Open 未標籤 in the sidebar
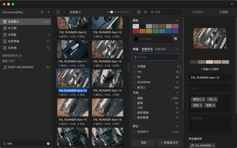Screen dimensions: 237x148 click(x=26, y=35)
